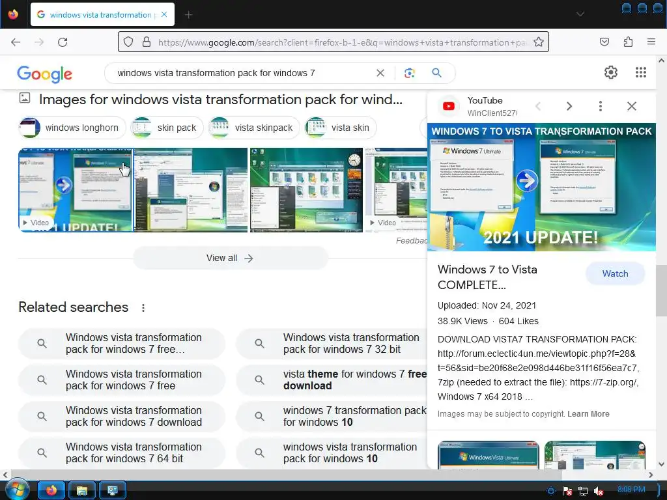Screen dimensions: 667x500
Task: Search 'transformation pack for windows 7 64 bit'
Action: click(122, 453)
